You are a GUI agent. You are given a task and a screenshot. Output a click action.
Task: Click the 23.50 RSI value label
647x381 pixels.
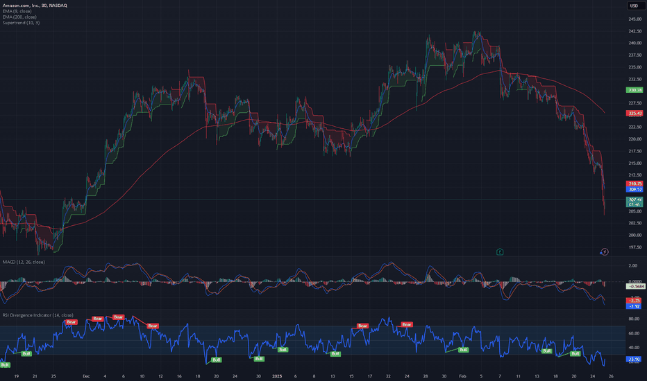click(635, 359)
